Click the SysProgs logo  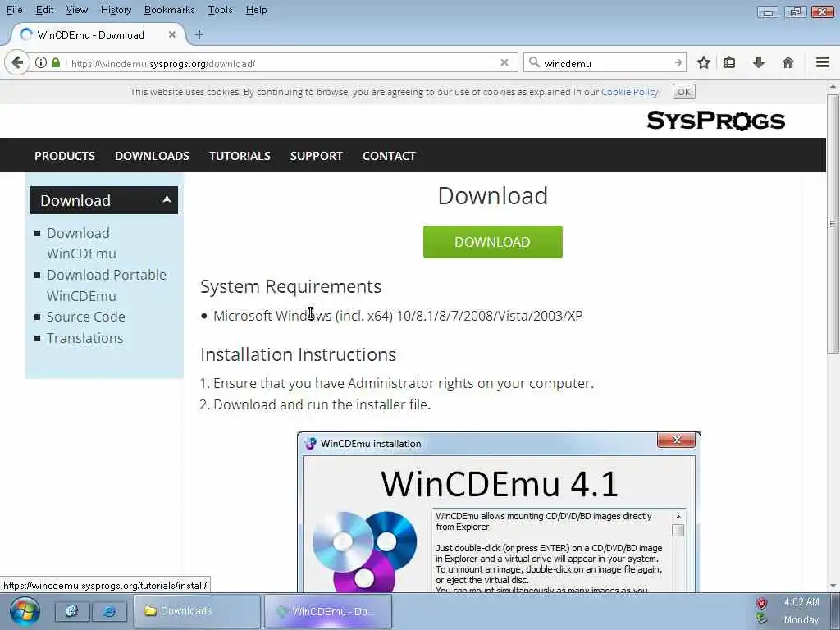click(715, 121)
